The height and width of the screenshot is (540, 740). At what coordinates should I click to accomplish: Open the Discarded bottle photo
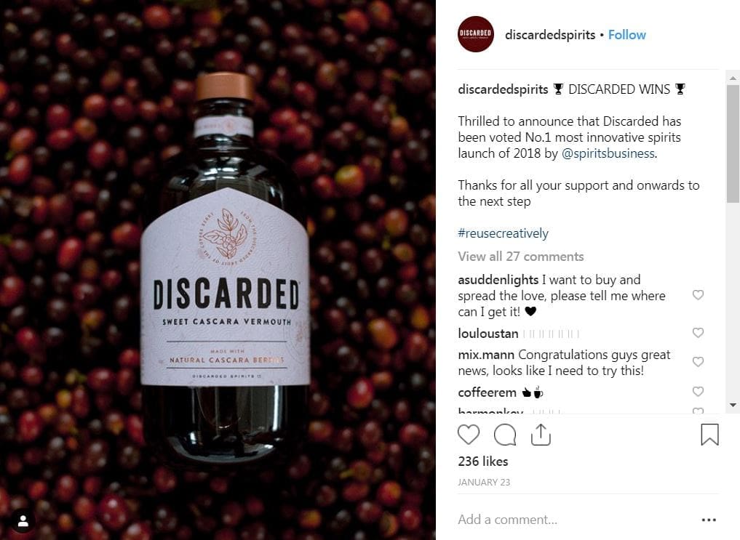218,270
